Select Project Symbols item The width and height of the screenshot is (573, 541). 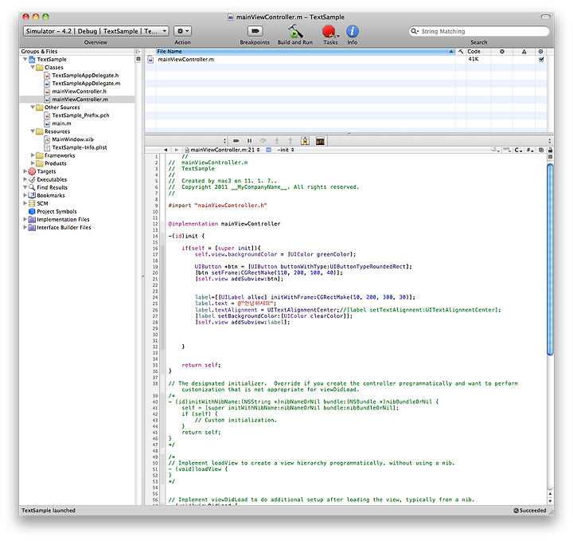click(x=57, y=211)
